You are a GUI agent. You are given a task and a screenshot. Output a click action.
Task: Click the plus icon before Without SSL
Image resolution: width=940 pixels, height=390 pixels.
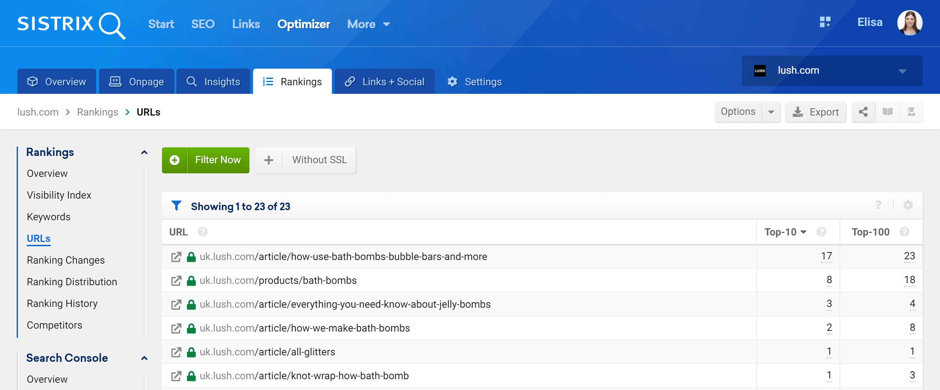coord(269,160)
